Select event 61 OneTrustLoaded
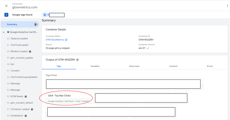 click(18, 45)
